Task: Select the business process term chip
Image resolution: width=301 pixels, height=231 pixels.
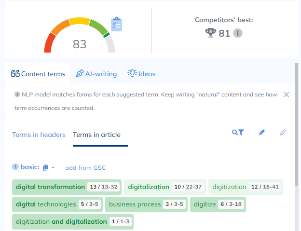Action: coord(146,204)
